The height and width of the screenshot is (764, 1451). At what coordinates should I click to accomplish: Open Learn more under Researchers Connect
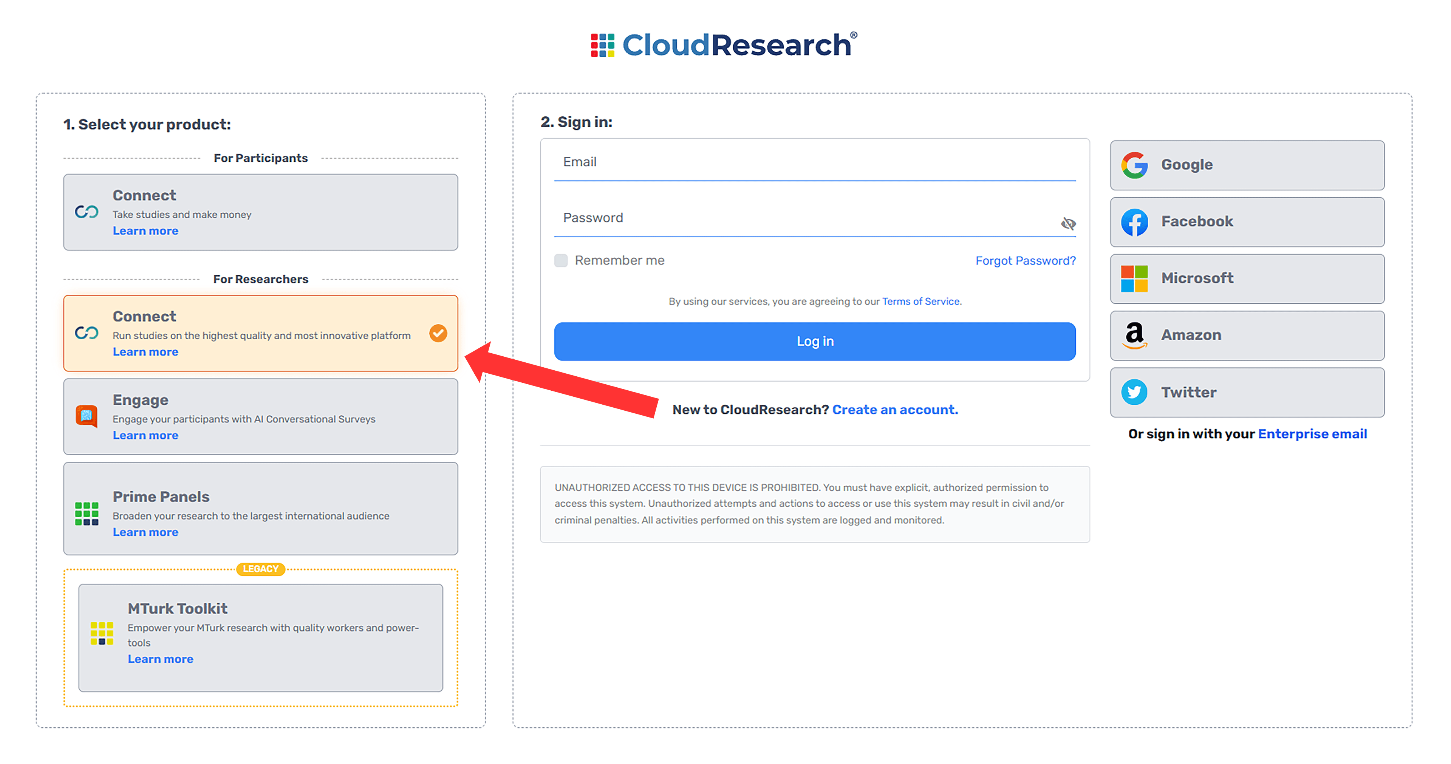[145, 352]
